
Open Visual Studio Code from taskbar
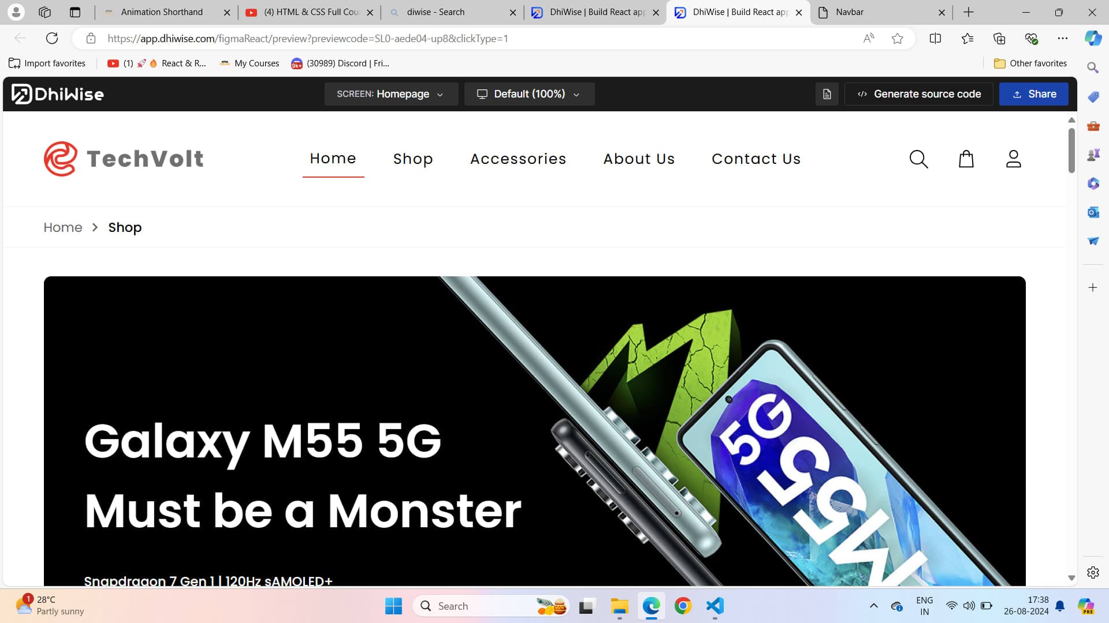(x=715, y=606)
